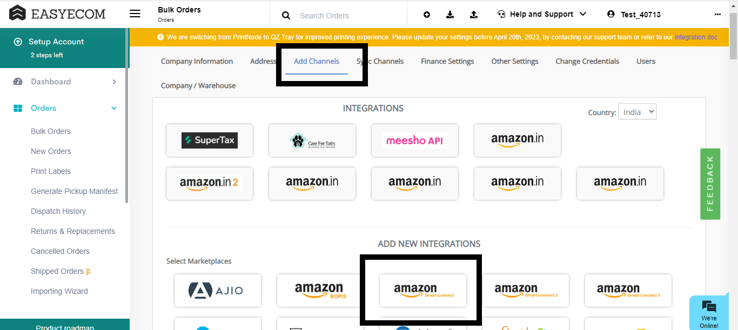Click the Orders grid icon

coord(18,108)
